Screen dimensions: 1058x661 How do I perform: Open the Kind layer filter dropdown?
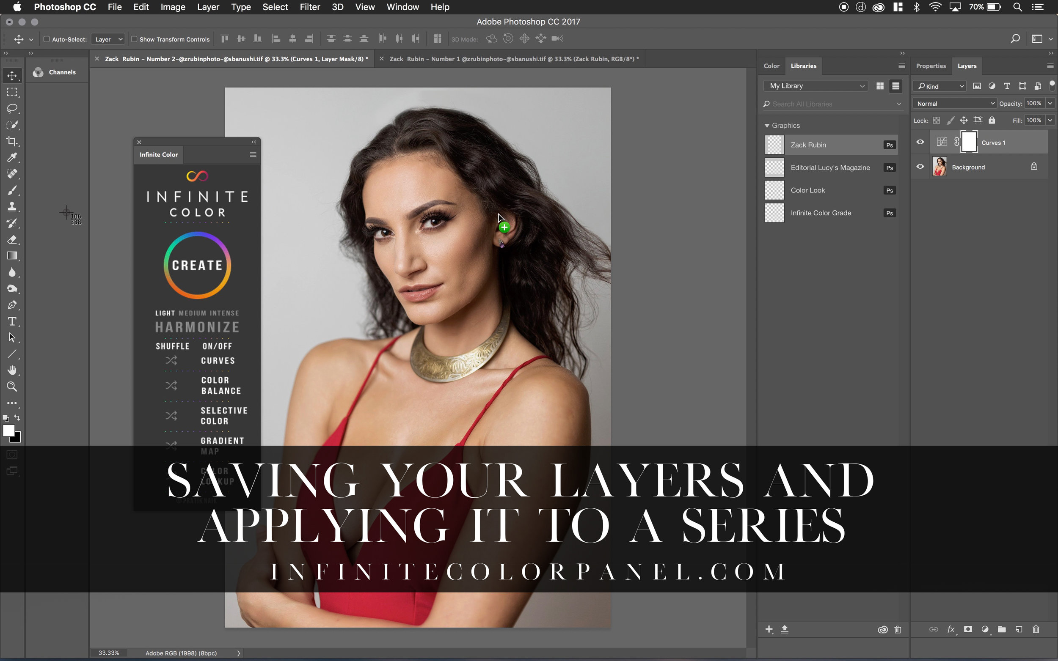[940, 86]
